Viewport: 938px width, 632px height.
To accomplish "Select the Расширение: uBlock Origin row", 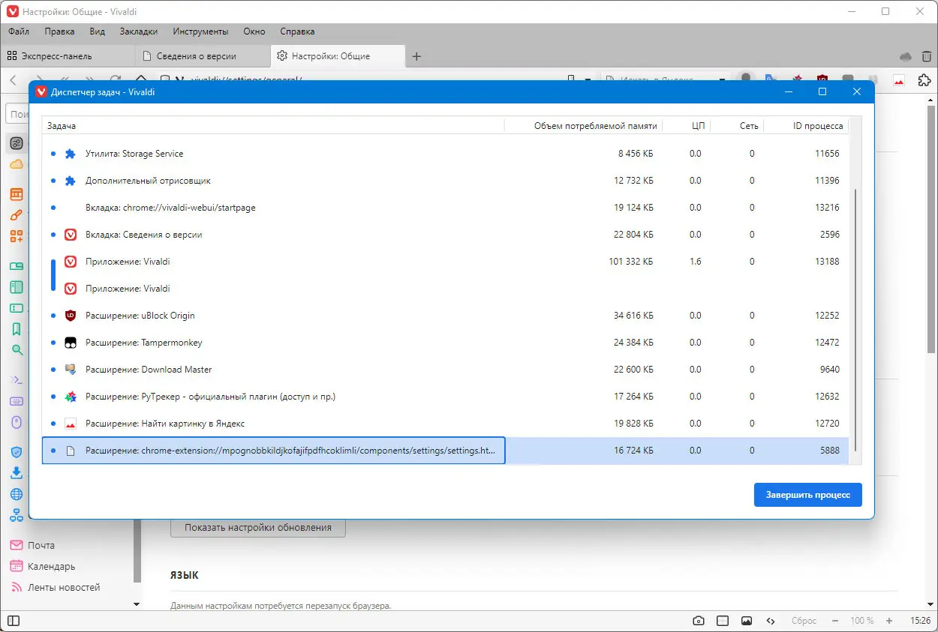I will tap(446, 316).
